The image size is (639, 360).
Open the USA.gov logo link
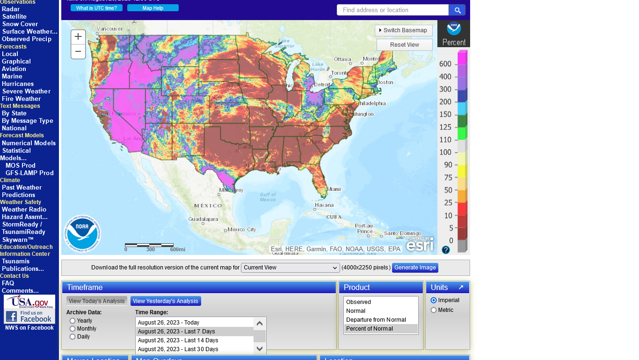[x=29, y=302]
